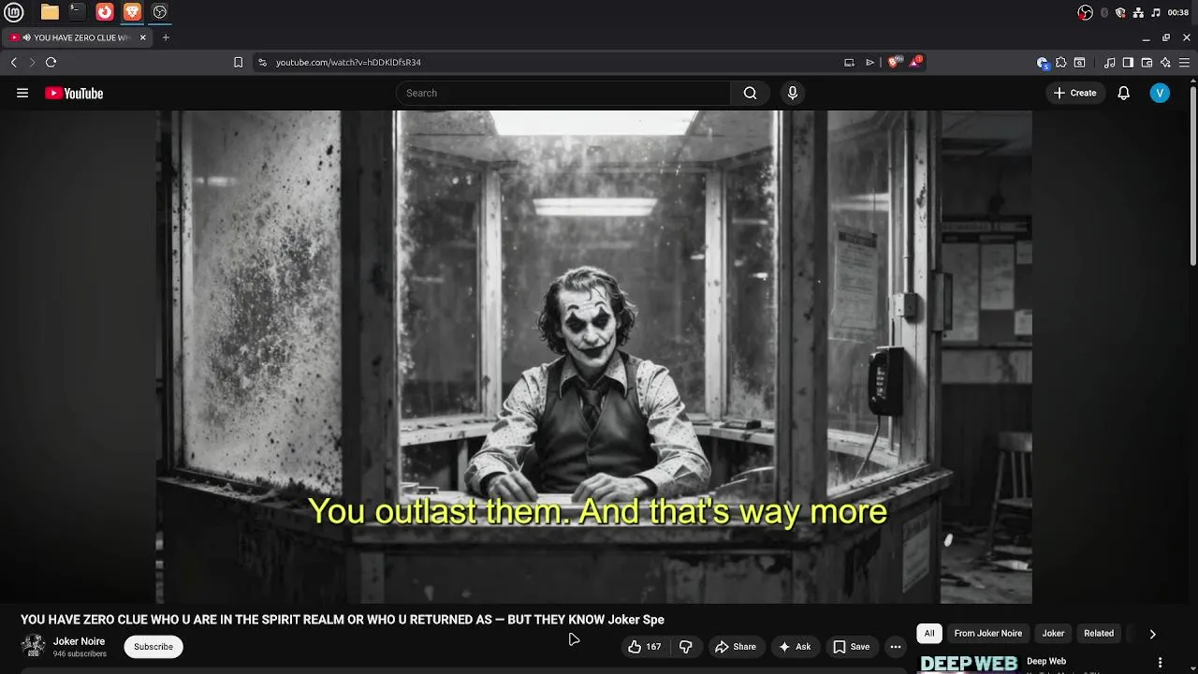1198x674 pixels.
Task: Share this video
Action: click(x=736, y=647)
